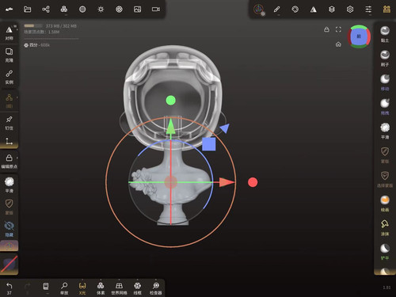Open the crossed-out alpha thumbnail
This screenshot has height=297, width=396.
coord(9,264)
